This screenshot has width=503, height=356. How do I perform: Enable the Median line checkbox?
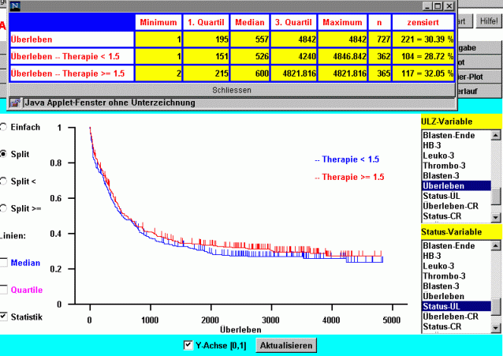5,262
